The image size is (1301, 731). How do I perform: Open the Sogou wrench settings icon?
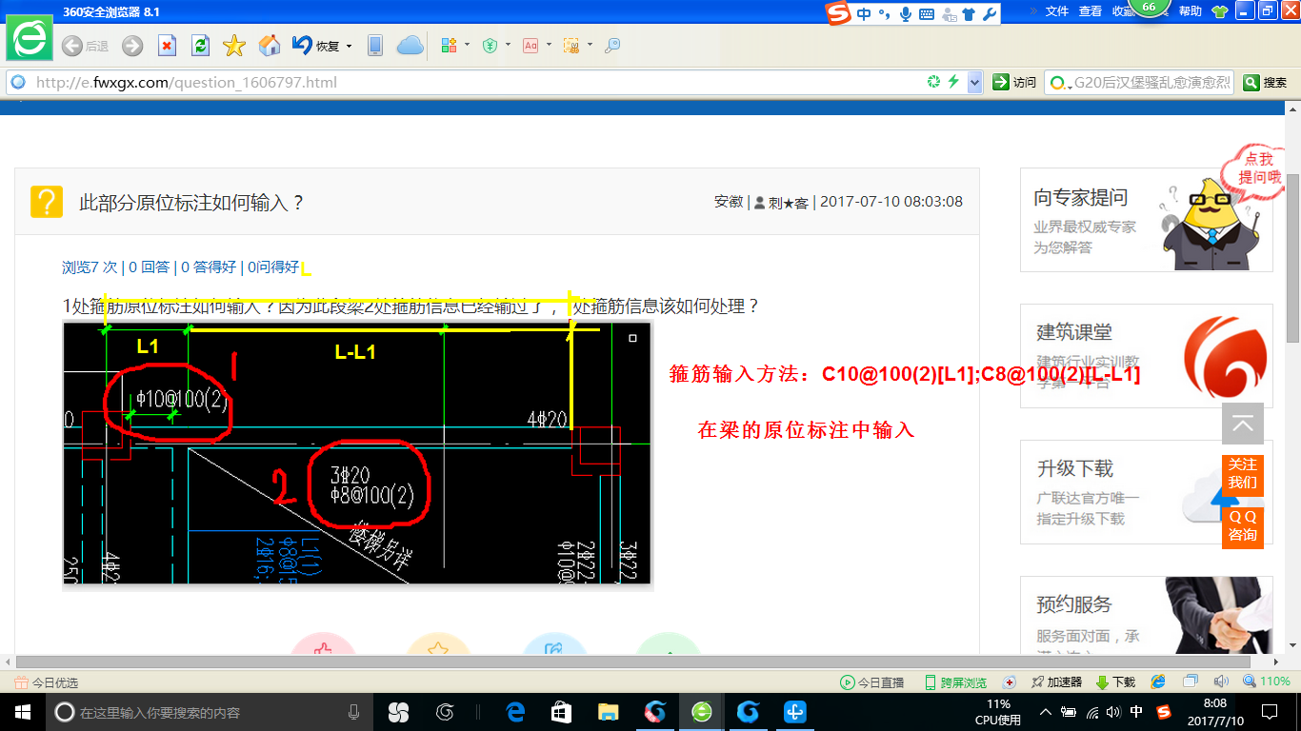point(989,13)
